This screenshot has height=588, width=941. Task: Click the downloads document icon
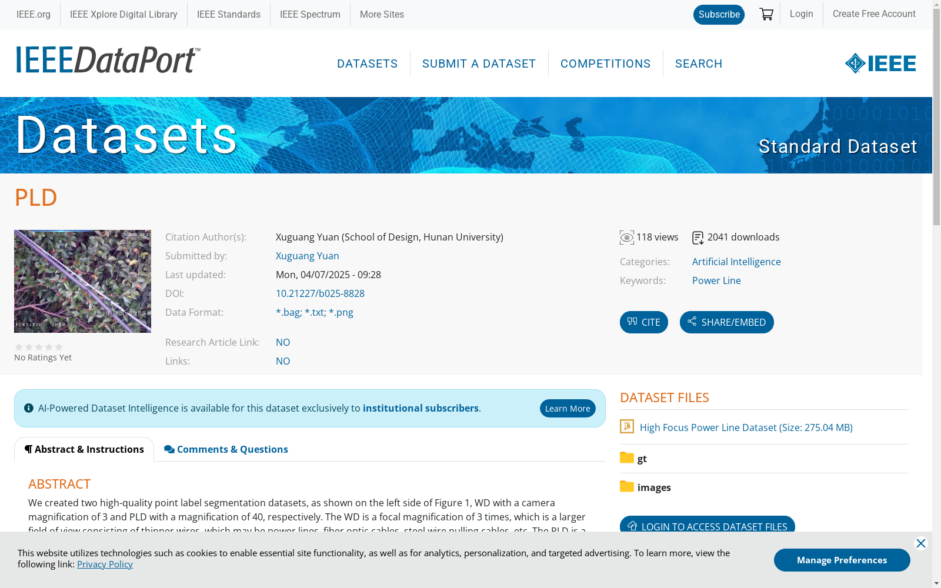coord(698,238)
